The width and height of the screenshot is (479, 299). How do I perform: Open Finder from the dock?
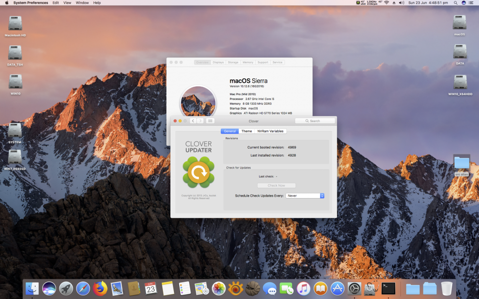[x=32, y=288]
